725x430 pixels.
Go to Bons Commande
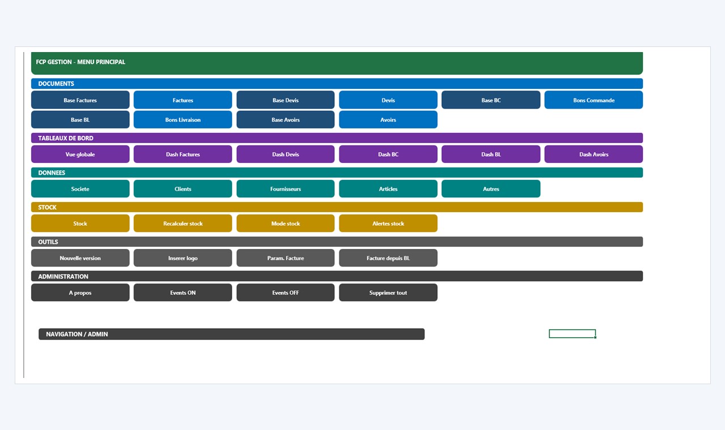pyautogui.click(x=594, y=100)
